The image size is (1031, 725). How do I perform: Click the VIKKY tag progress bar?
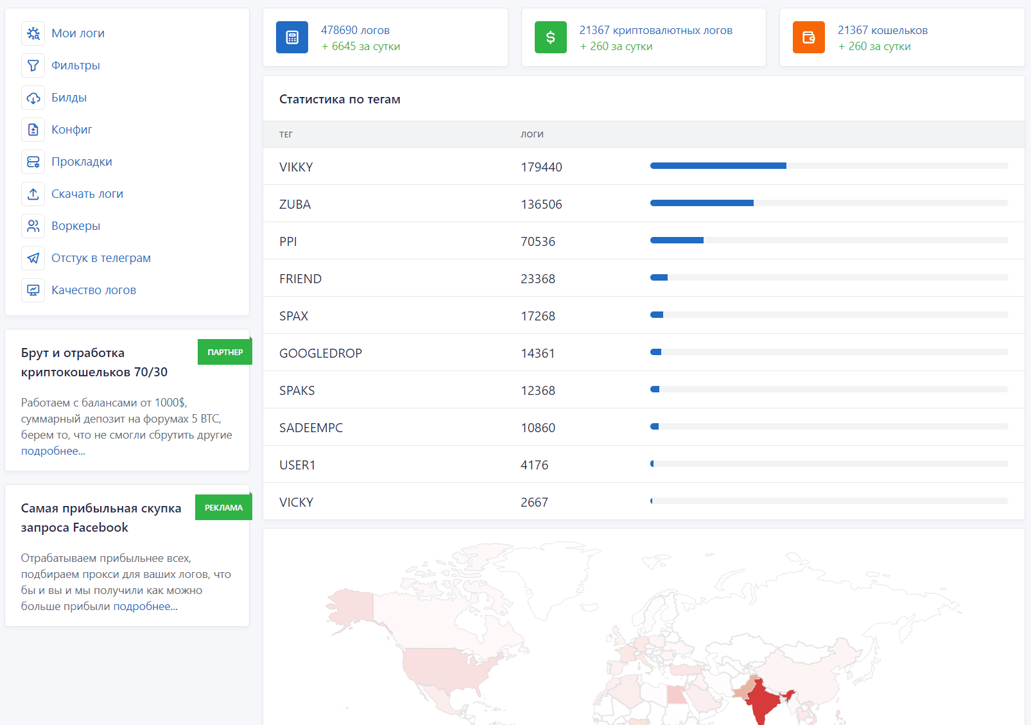(x=829, y=166)
